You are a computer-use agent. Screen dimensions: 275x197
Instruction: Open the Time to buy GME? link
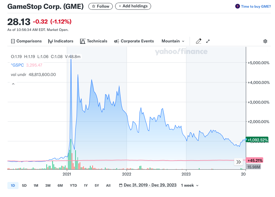click(256, 6)
